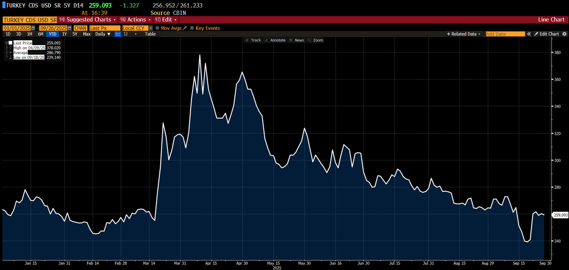Select the 1D time range
The height and width of the screenshot is (270, 569).
8,34
